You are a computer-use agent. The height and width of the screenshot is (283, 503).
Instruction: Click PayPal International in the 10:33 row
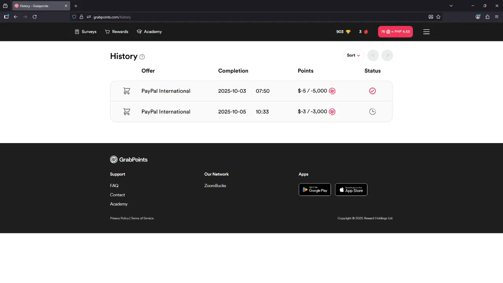166,112
